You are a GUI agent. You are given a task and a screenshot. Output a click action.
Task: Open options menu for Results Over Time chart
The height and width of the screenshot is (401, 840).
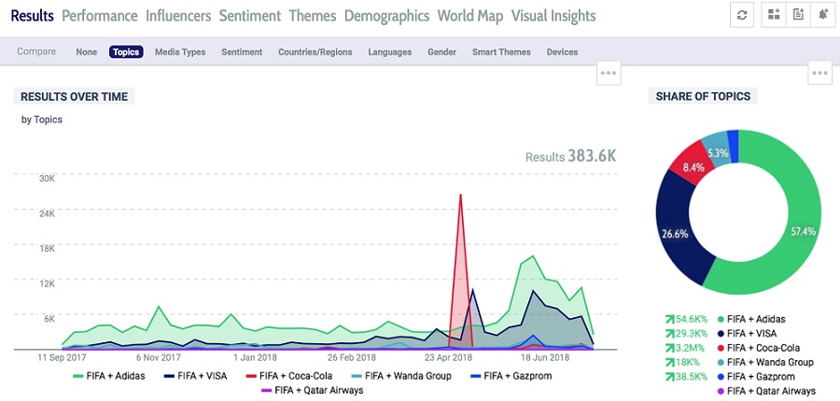coord(609,74)
